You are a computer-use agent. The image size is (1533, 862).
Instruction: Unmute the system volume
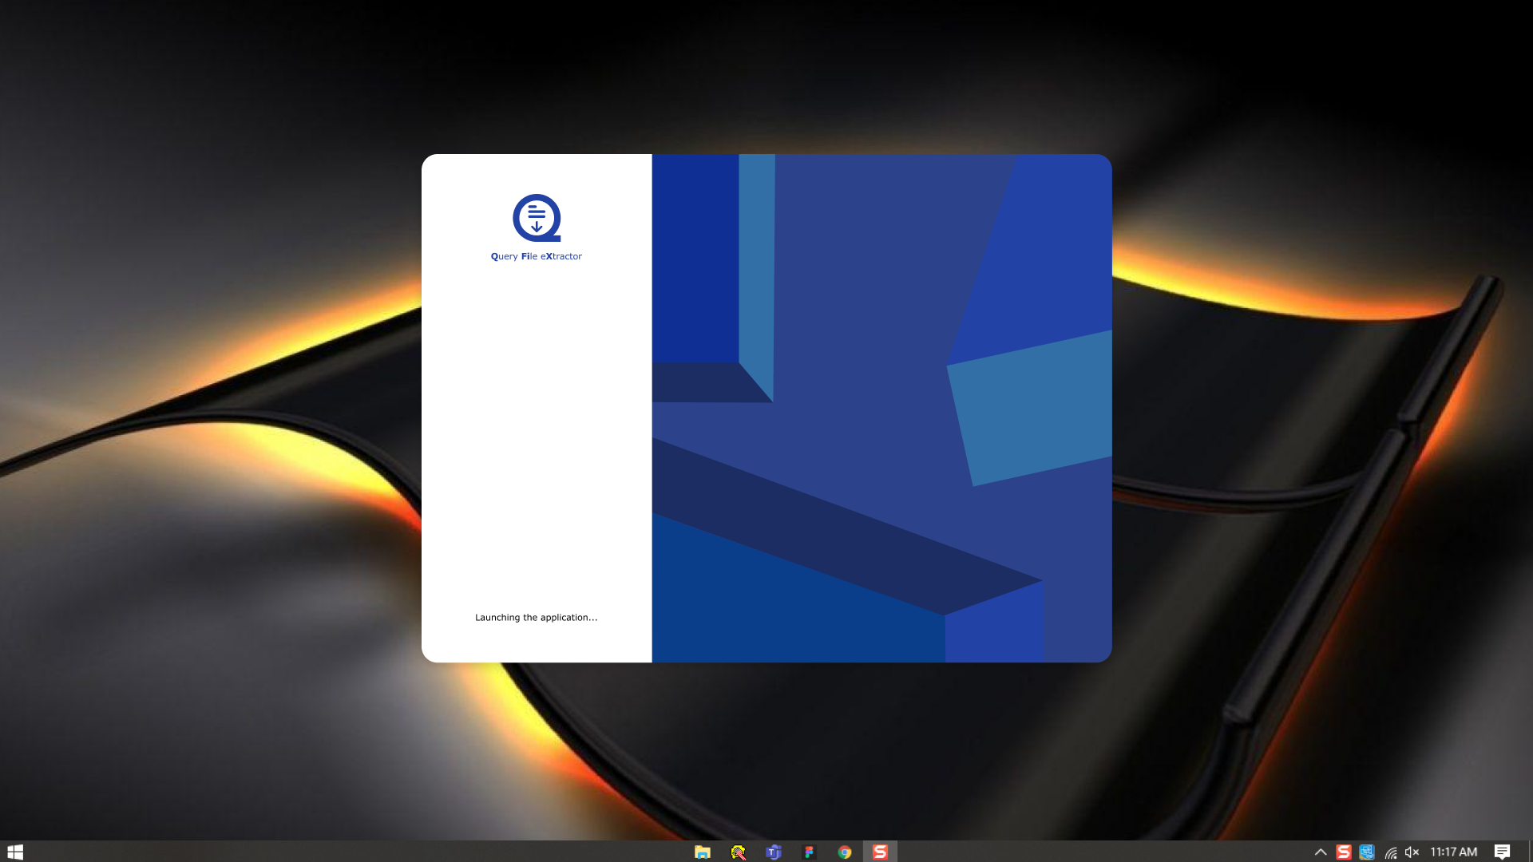click(1412, 852)
